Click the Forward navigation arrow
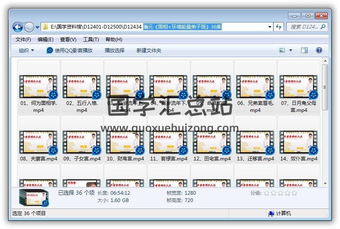Screen dimensions: 340x229 [29, 27]
